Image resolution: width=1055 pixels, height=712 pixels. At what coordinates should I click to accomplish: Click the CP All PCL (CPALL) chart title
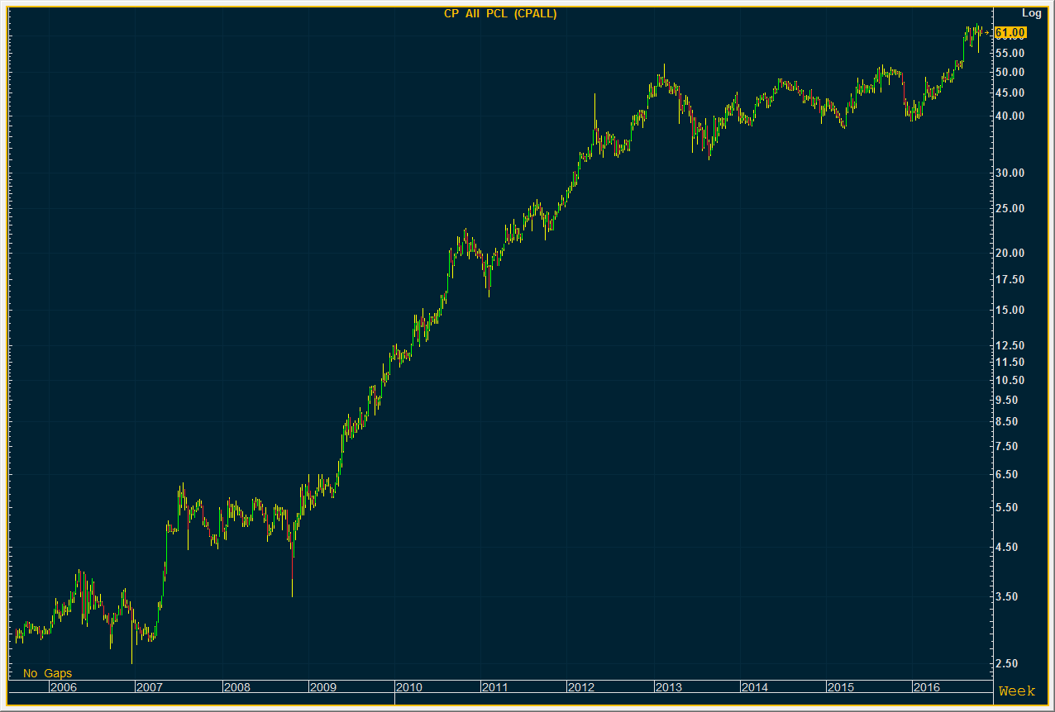pyautogui.click(x=500, y=13)
